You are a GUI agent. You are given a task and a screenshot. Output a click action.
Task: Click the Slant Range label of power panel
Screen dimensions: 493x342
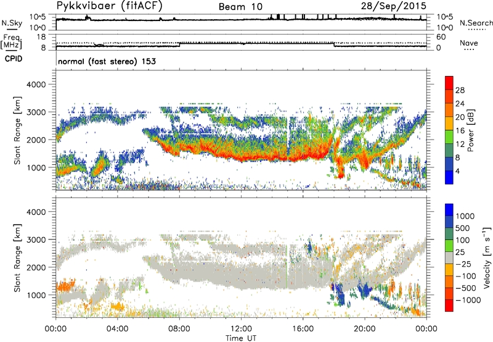click(x=17, y=130)
